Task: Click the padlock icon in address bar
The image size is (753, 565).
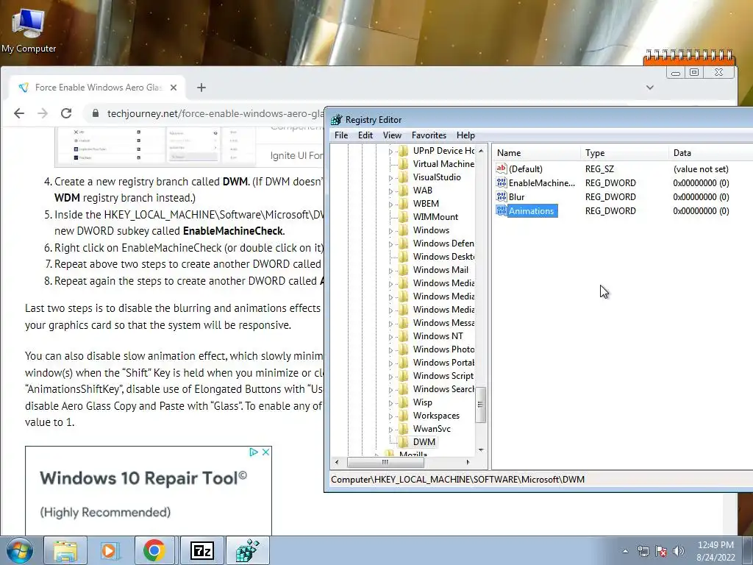Action: [95, 113]
